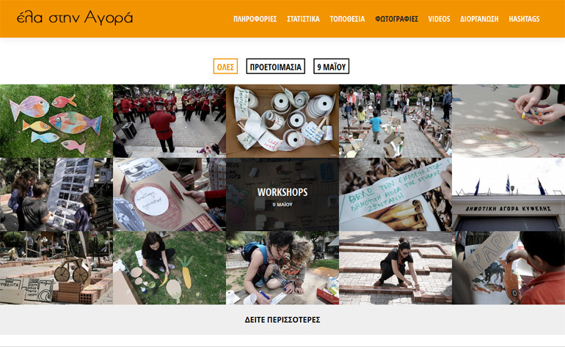Go to the HASHTAGS section
Viewport: 565px width, 347px height.
[524, 19]
